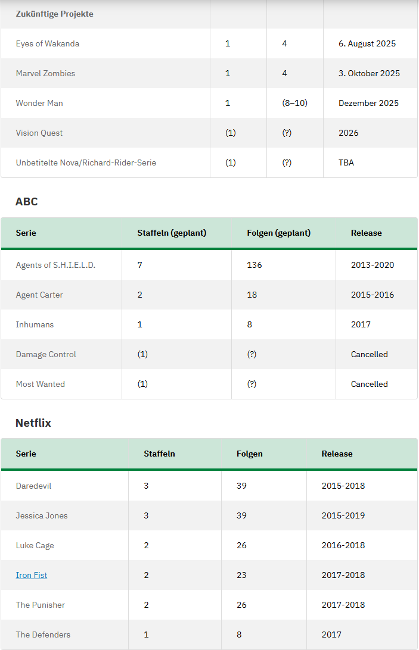Click the Wonder Man series name
Screen dimensions: 419x650
(x=39, y=103)
